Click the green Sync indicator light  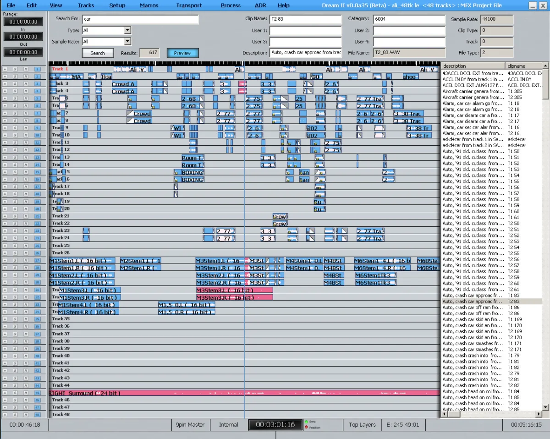pyautogui.click(x=306, y=422)
